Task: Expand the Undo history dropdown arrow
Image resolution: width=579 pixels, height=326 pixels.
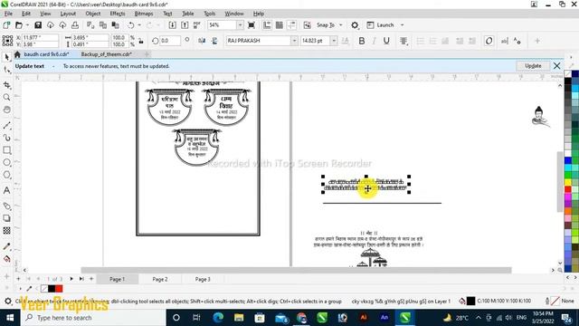Action: (139, 25)
